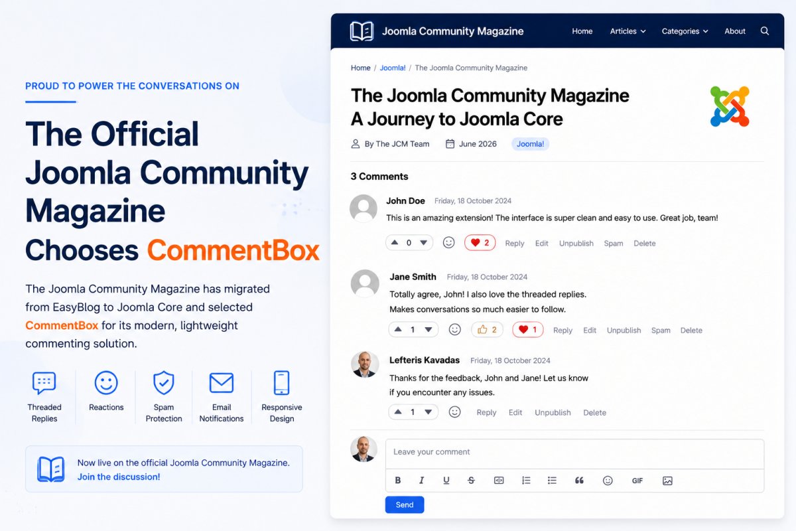Toggle the thumbs-up reaction on Jane Smith's comment

pyautogui.click(x=487, y=329)
